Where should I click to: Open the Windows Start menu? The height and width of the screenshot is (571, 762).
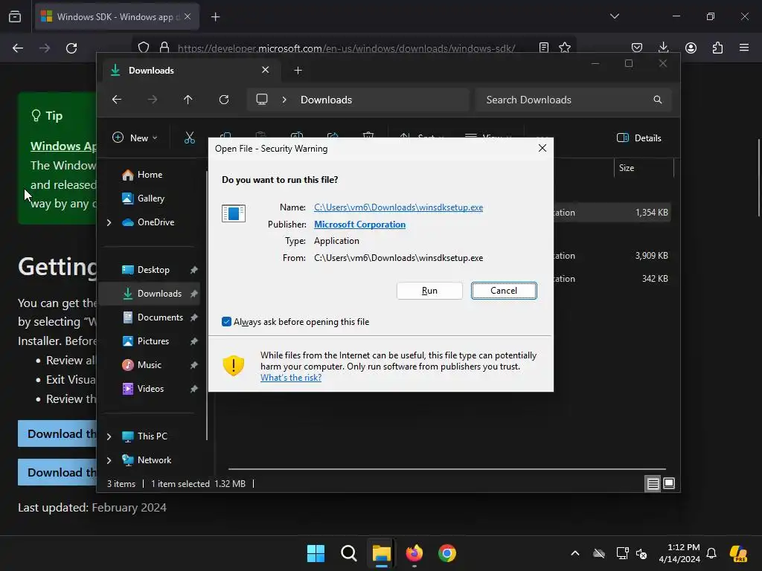[316, 553]
